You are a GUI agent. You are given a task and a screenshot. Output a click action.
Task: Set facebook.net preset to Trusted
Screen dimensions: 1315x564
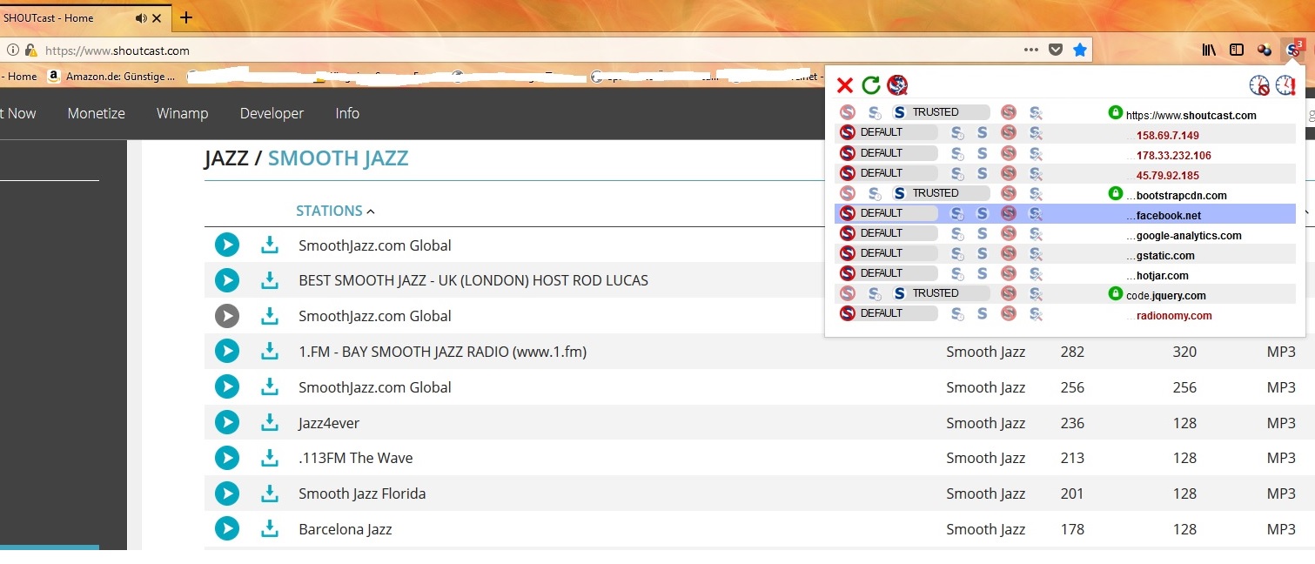click(x=983, y=213)
